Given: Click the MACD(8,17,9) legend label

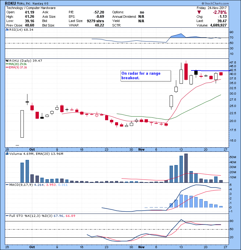Looking at the screenshot, I should point(21,185).
